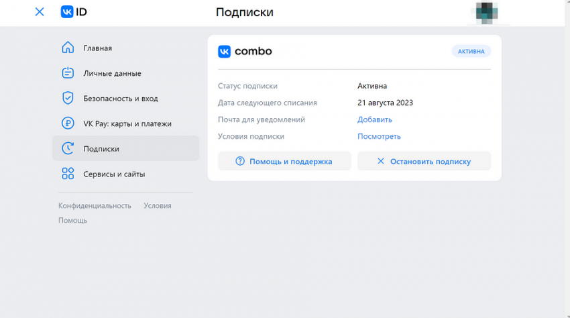Click the Безопасность и вход shield icon

68,98
